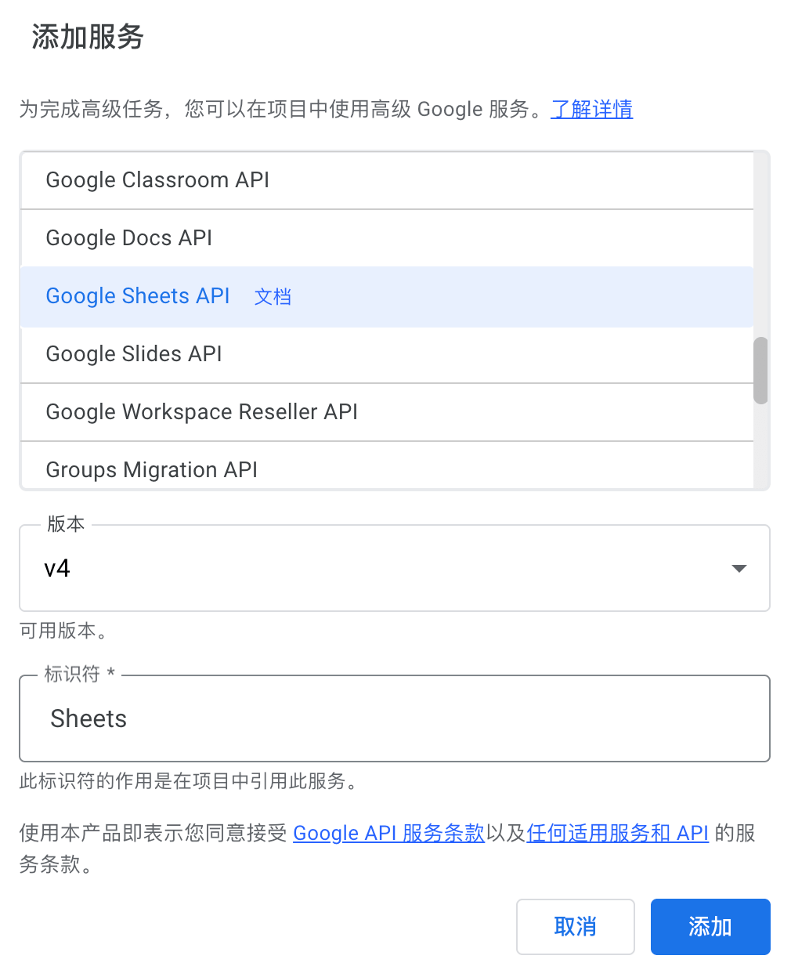
Task: Click the service list scrollbar thumb
Action: pyautogui.click(x=760, y=371)
